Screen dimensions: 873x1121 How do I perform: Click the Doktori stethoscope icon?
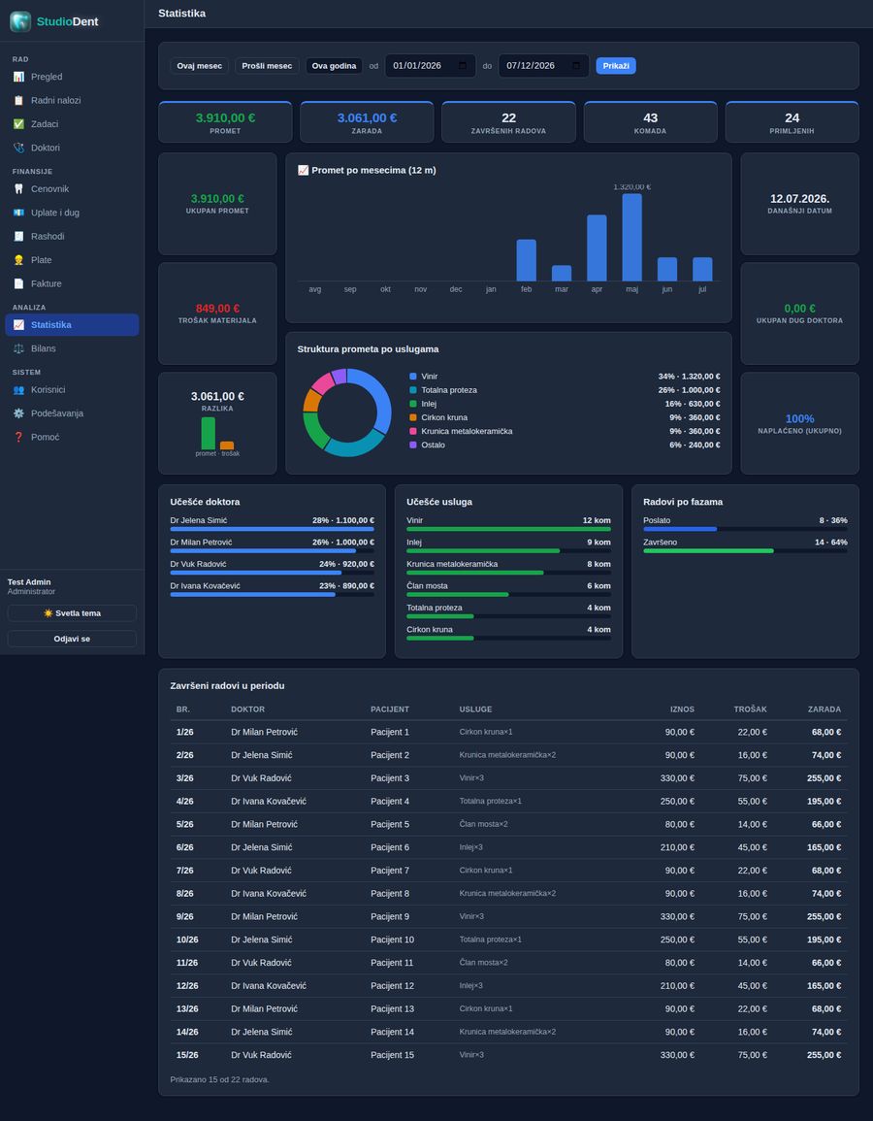tap(18, 148)
